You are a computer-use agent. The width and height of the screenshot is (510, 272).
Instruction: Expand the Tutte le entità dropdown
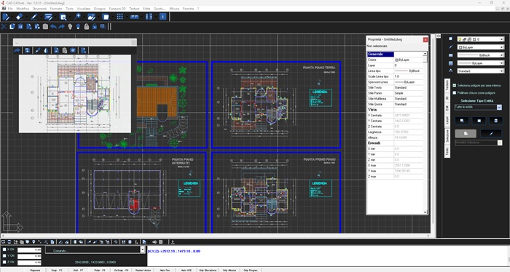pos(499,107)
